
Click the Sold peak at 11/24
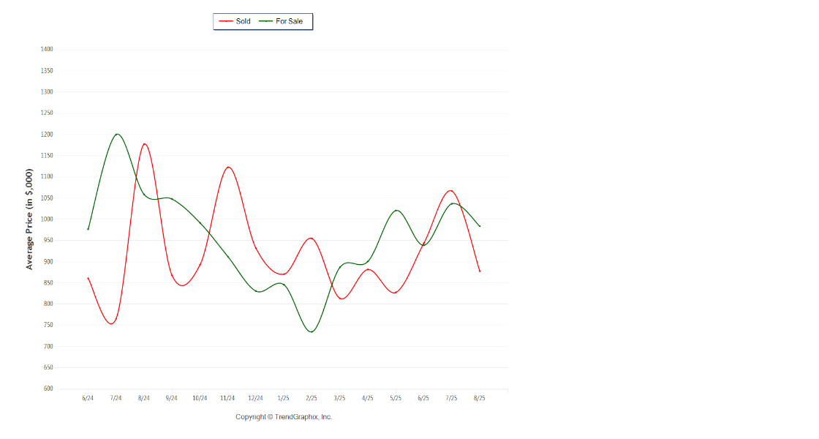(228, 168)
